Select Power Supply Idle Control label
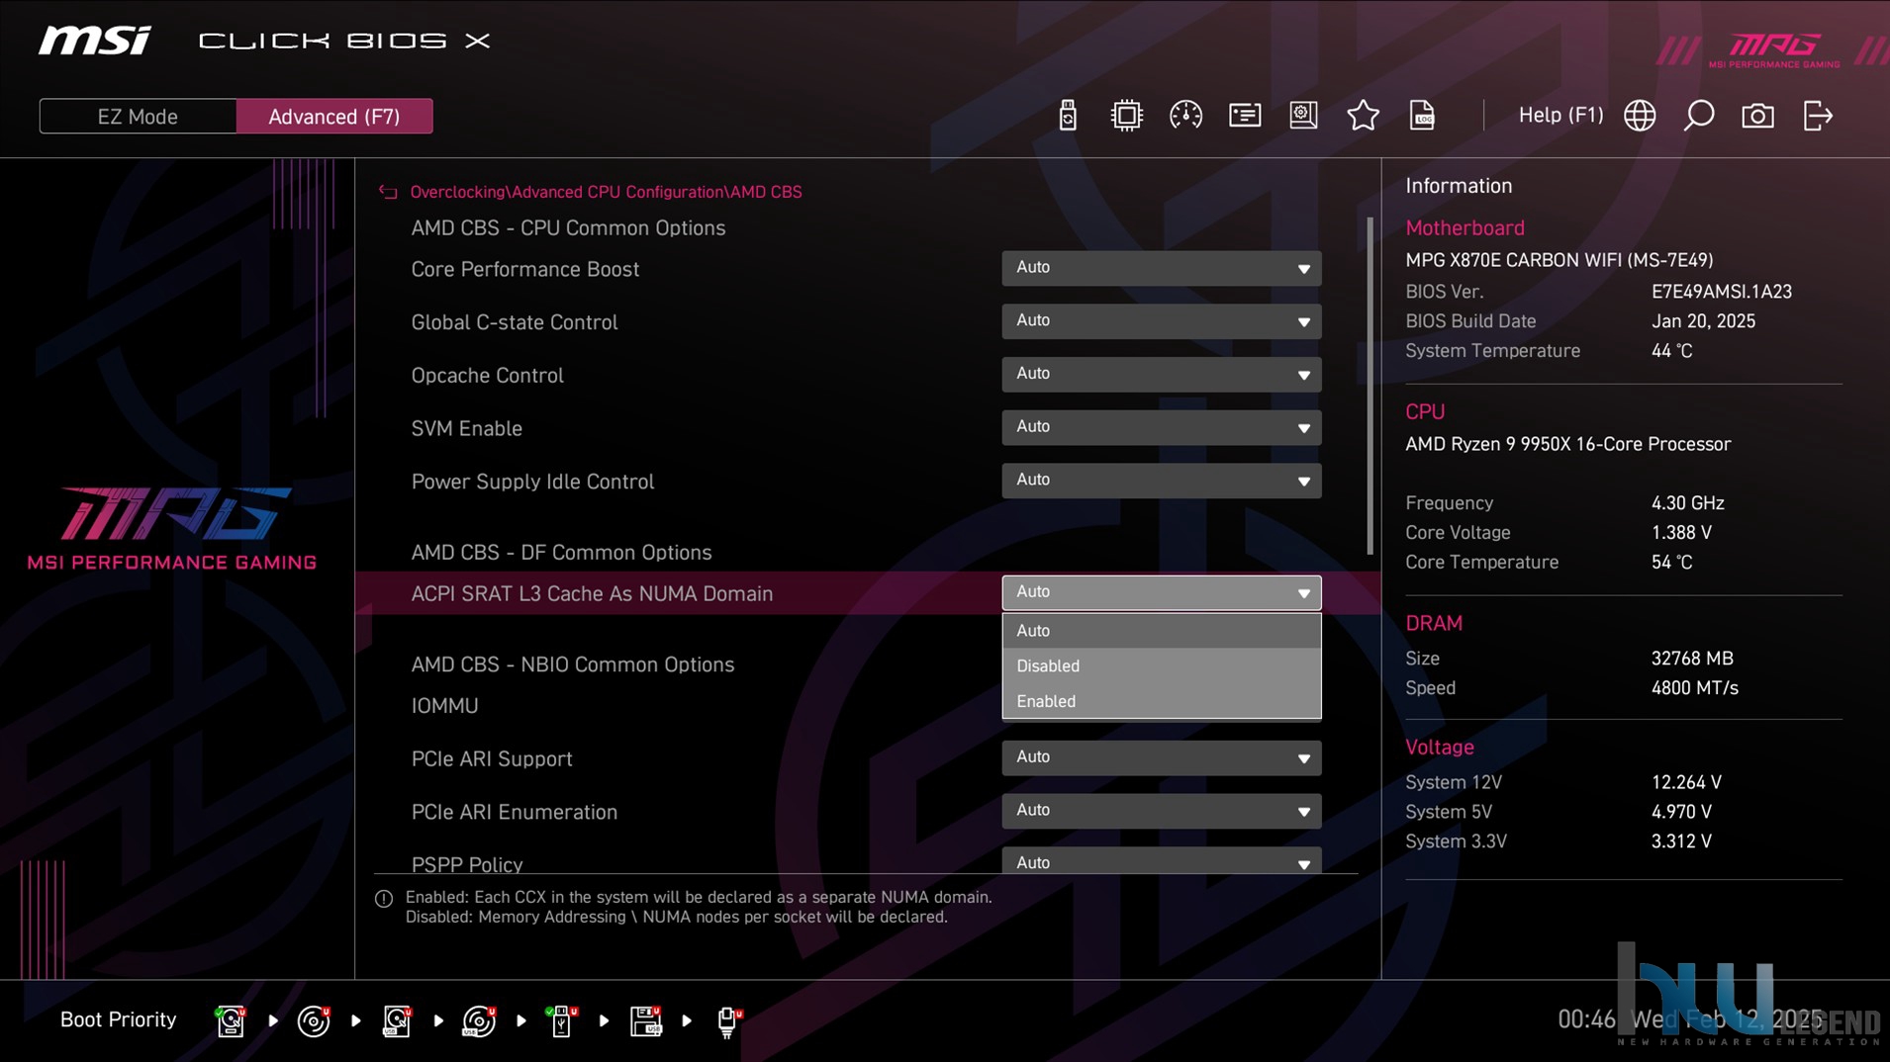The width and height of the screenshot is (1890, 1062). [x=532, y=482]
